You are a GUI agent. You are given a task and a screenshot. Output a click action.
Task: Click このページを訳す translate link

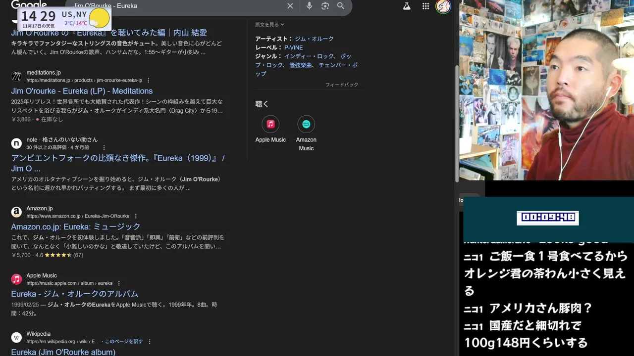click(x=124, y=342)
